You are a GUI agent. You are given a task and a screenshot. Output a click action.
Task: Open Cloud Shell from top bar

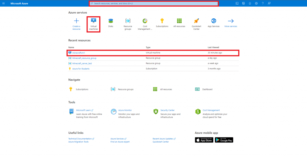tap(237, 3)
